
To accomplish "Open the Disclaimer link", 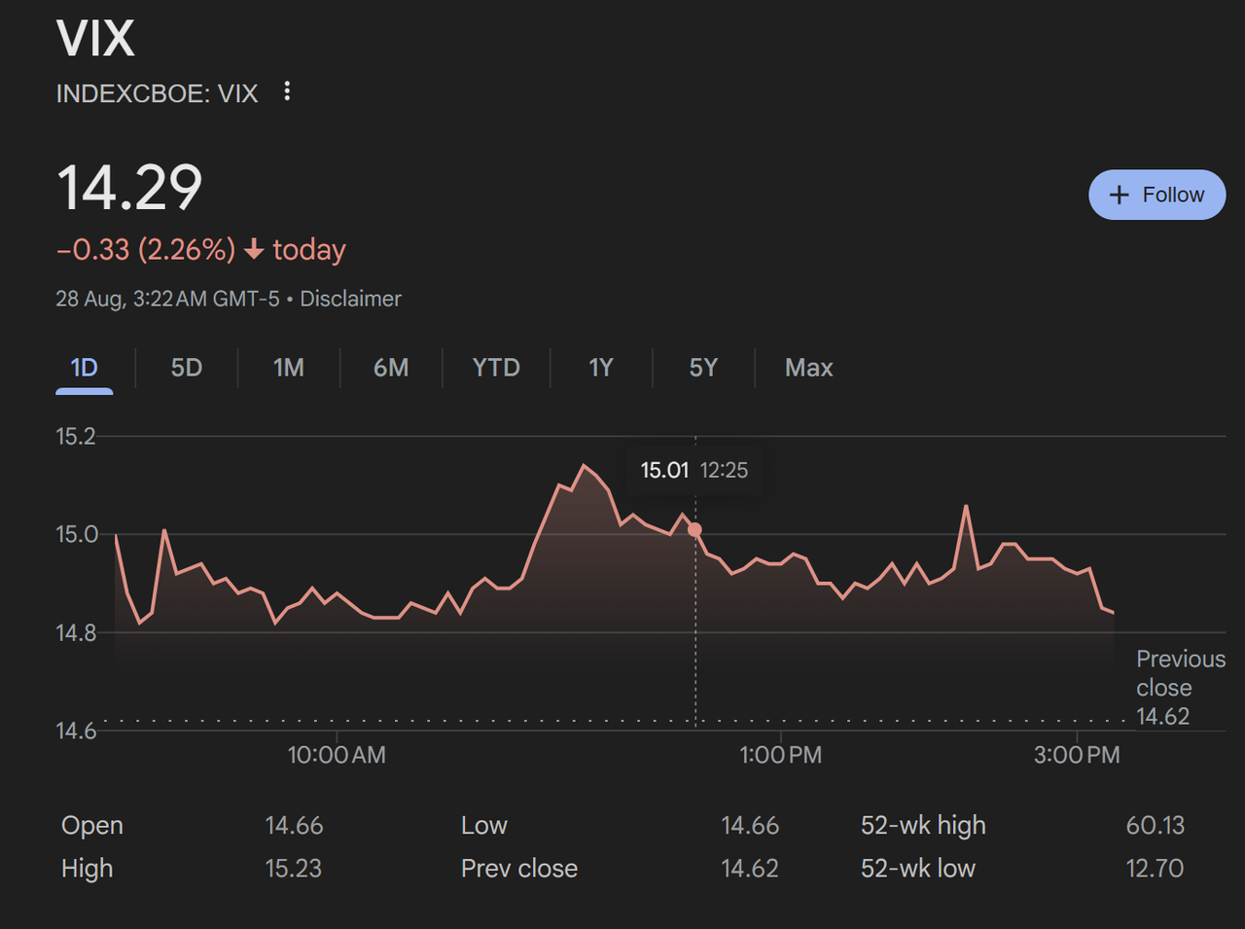I will [x=350, y=299].
